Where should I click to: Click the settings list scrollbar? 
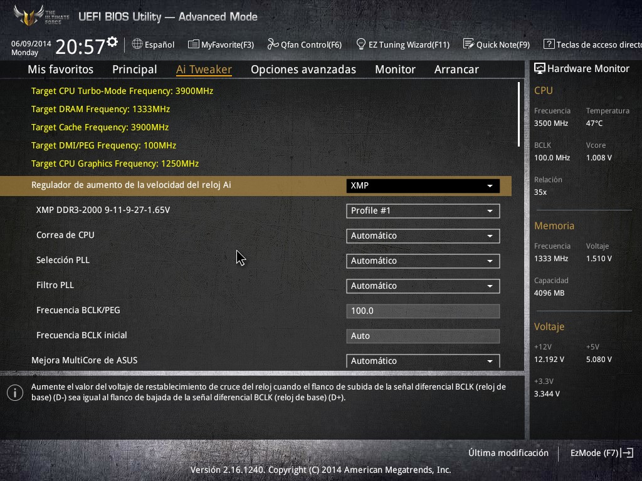pyautogui.click(x=518, y=115)
